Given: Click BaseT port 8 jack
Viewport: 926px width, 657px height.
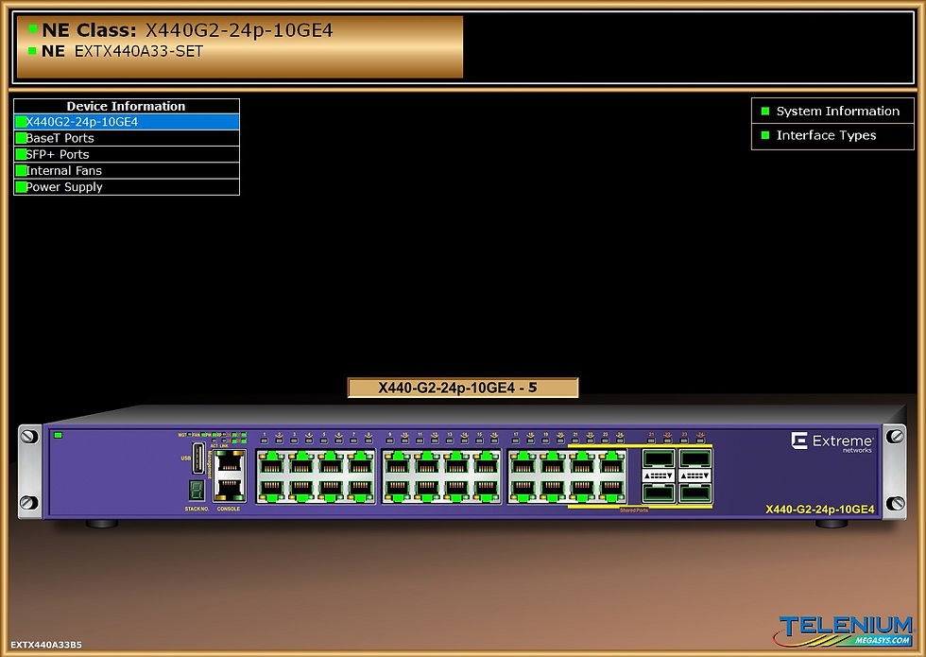Looking at the screenshot, I should (x=360, y=490).
